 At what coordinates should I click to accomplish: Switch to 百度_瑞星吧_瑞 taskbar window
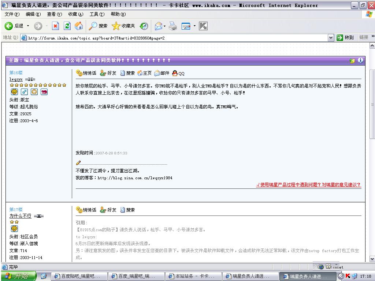pyautogui.click(x=136, y=277)
